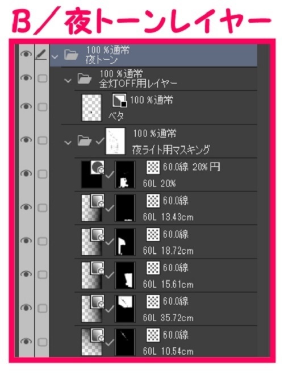Hide the 60L 15.61cm layer

click(26, 275)
